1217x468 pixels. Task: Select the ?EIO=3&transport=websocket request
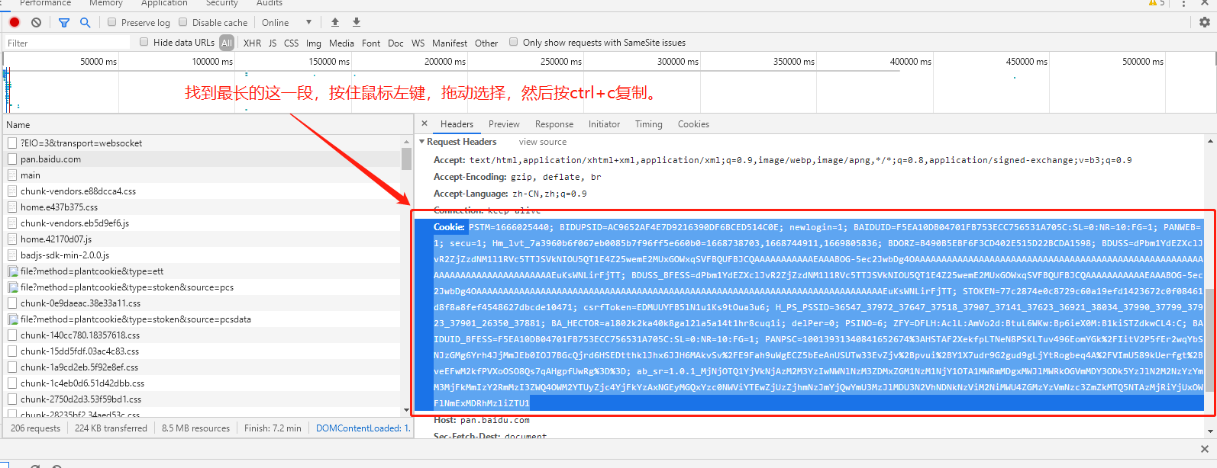tap(202, 143)
